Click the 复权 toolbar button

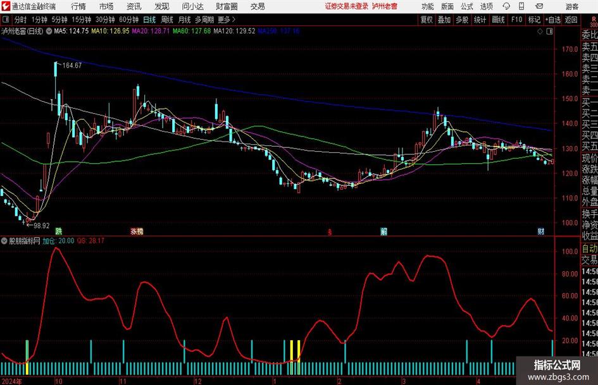427,20
